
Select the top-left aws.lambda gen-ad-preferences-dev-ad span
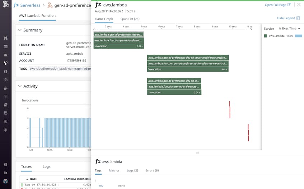point(119,35)
